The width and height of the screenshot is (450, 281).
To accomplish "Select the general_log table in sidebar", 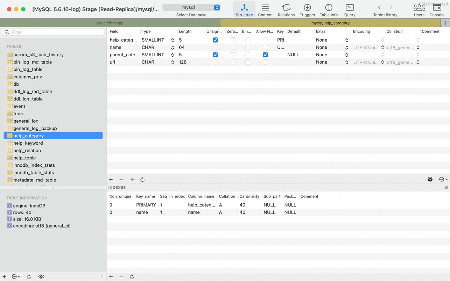I will (26, 121).
